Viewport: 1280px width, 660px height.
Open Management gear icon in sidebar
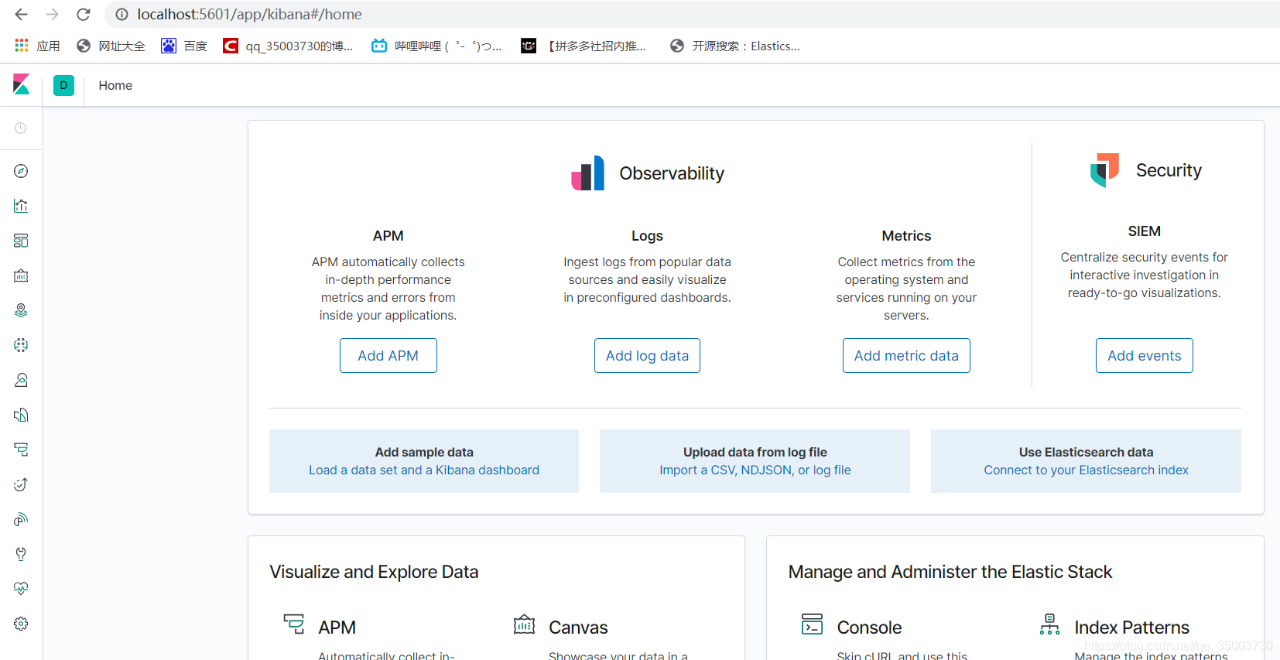(x=21, y=624)
